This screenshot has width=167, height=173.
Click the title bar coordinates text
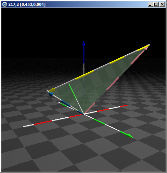tap(27, 4)
